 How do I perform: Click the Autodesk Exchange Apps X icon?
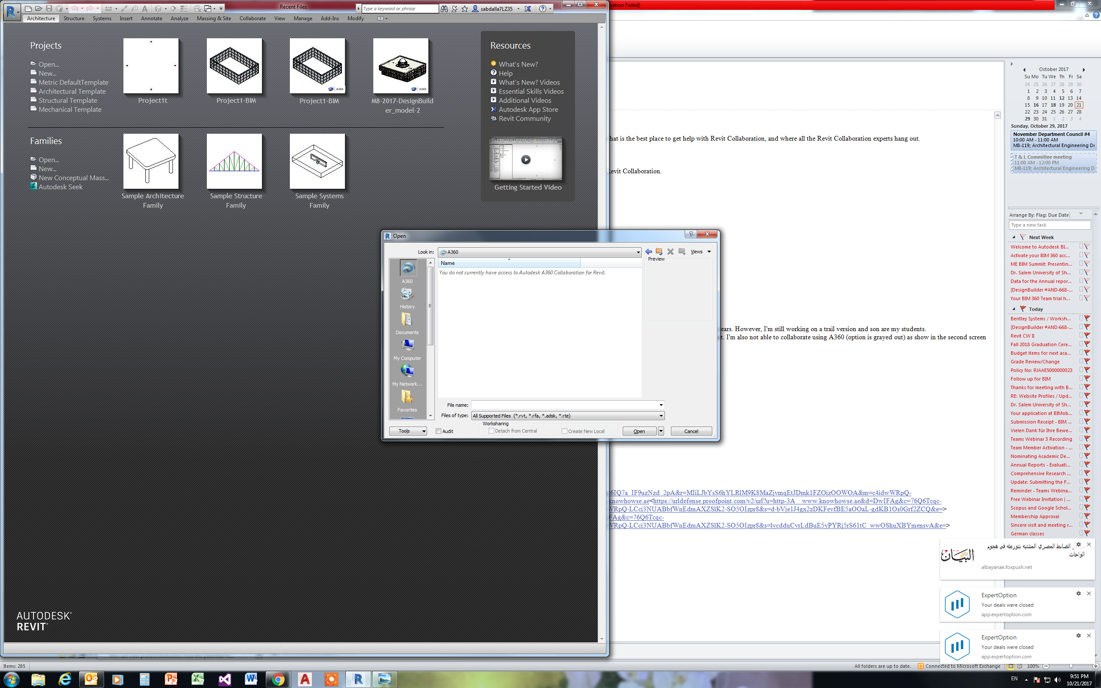[x=528, y=9]
